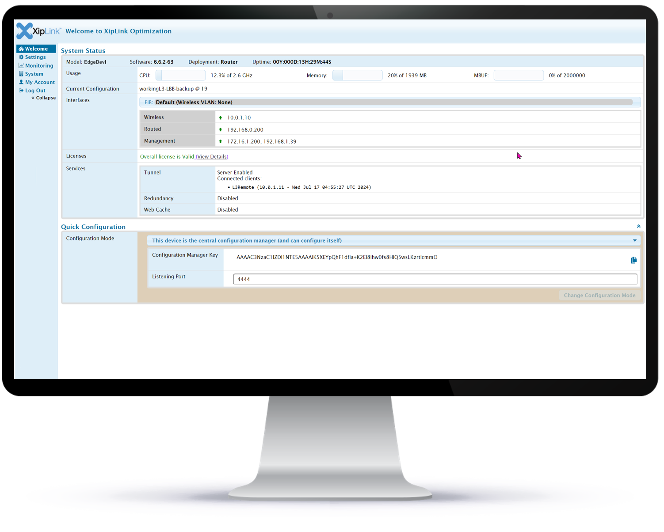This screenshot has height=532, width=664.
Task: Copy the Configuration Manager Key
Action: [633, 260]
